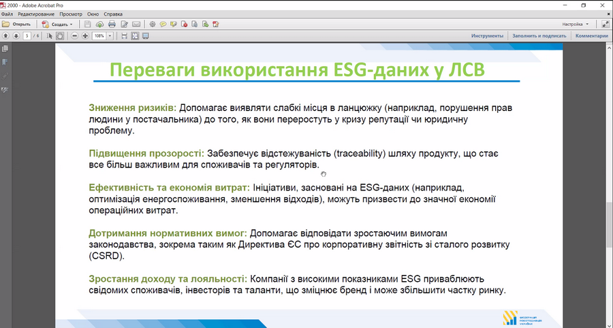The width and height of the screenshot is (613, 328).
Task: Click the text Ефективність та економія витрат:
Action: 170,188
